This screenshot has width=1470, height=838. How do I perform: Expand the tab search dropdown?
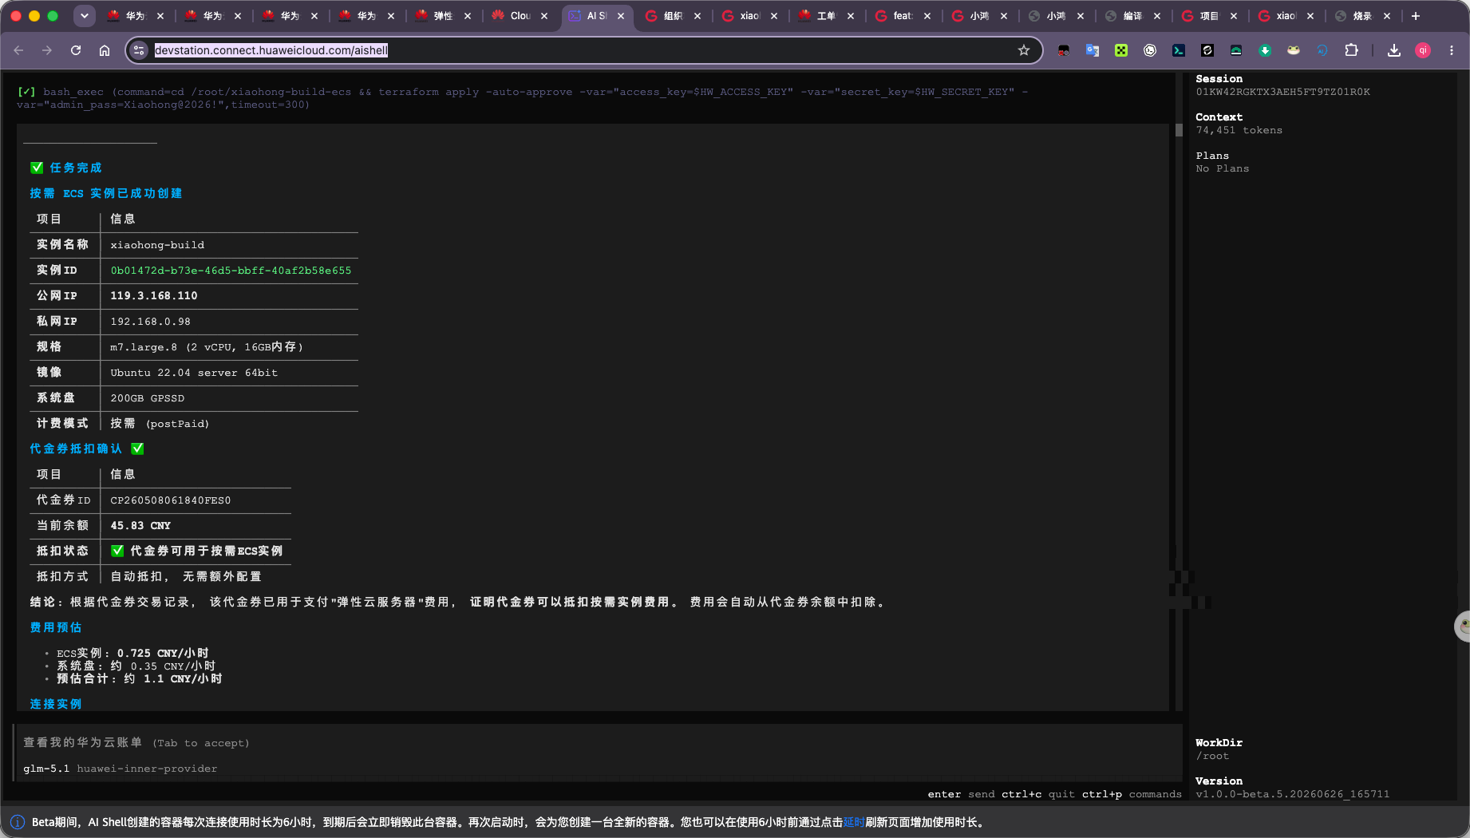[x=84, y=16]
